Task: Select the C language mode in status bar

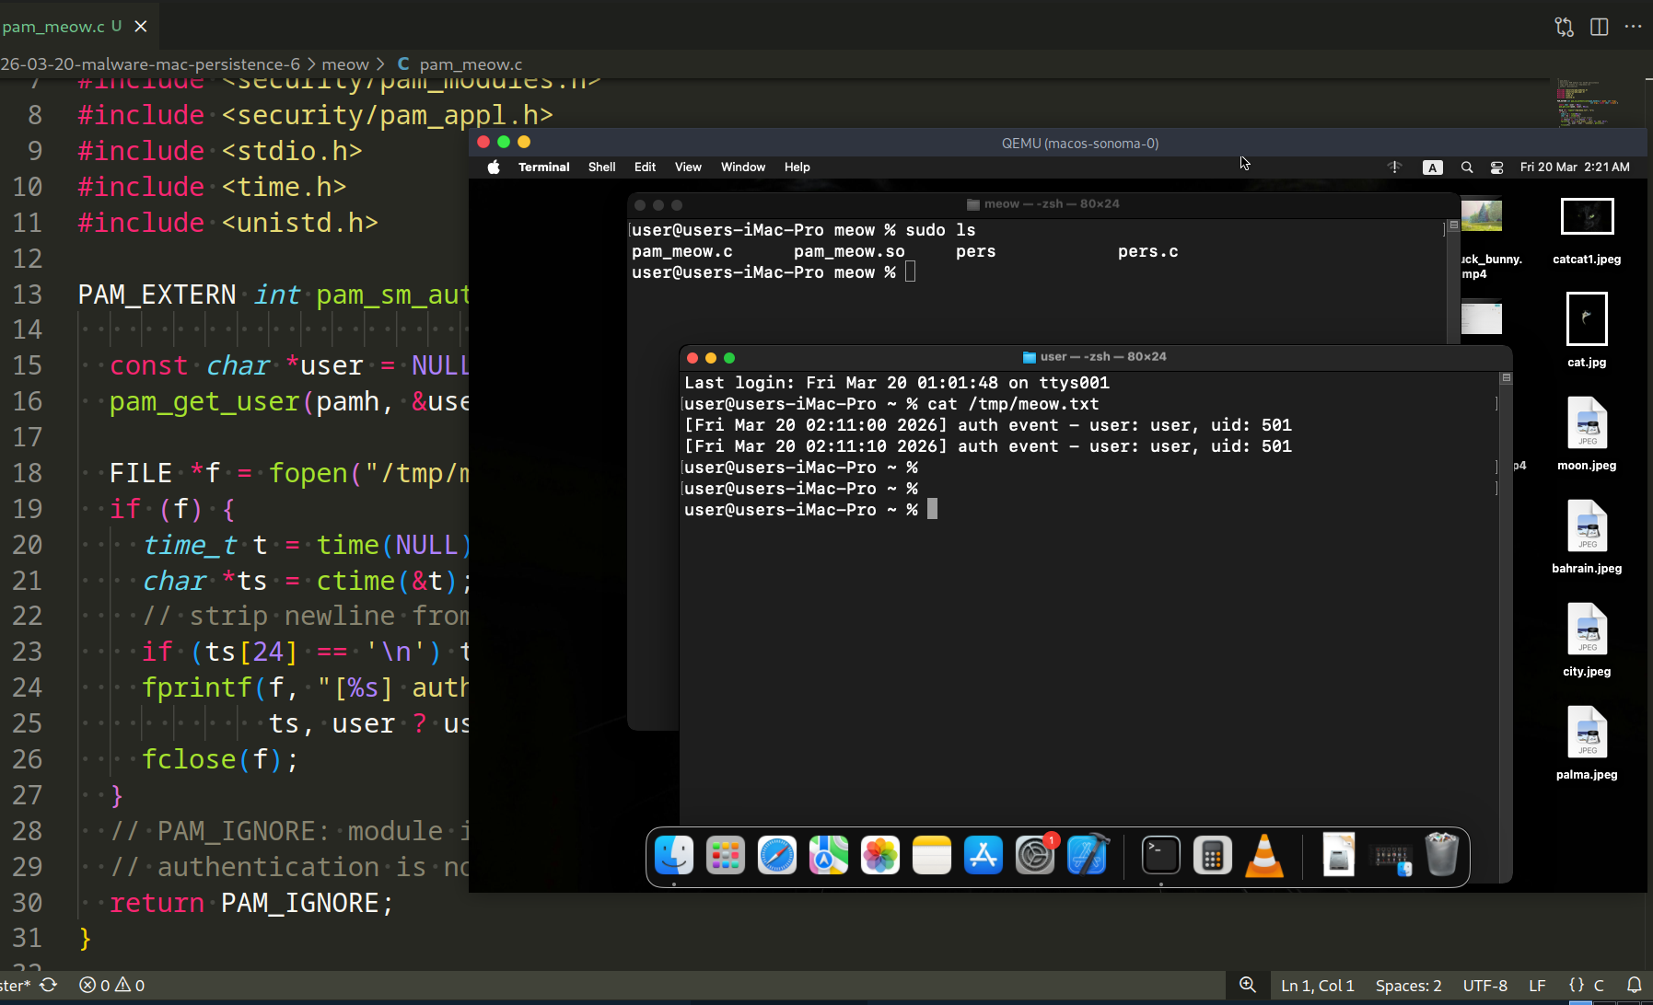Action: [x=1599, y=985]
